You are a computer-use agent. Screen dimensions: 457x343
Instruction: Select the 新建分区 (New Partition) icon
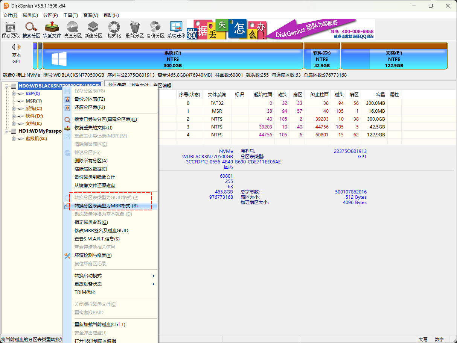(x=93, y=29)
